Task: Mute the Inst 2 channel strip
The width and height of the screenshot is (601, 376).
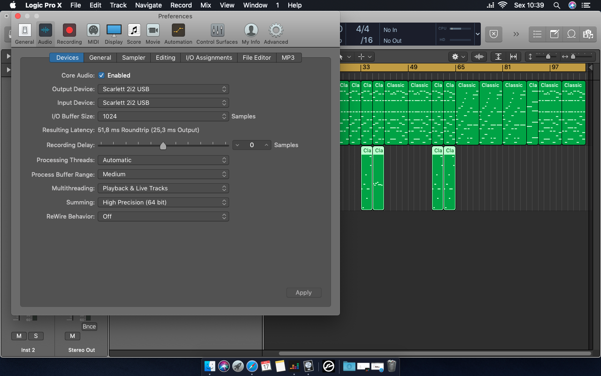Action: (x=19, y=336)
